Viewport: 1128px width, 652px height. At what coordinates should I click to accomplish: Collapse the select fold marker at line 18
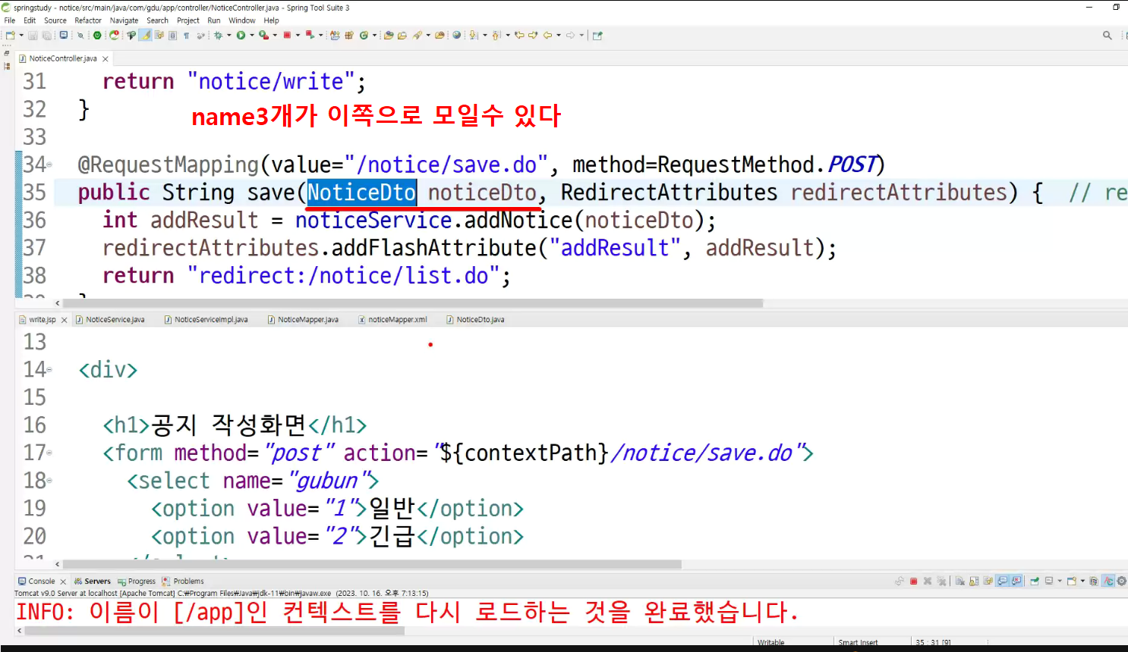pos(50,481)
